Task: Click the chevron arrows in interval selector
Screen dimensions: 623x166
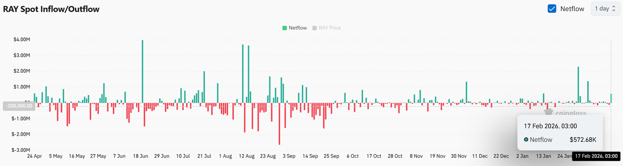Action: pyautogui.click(x=614, y=9)
